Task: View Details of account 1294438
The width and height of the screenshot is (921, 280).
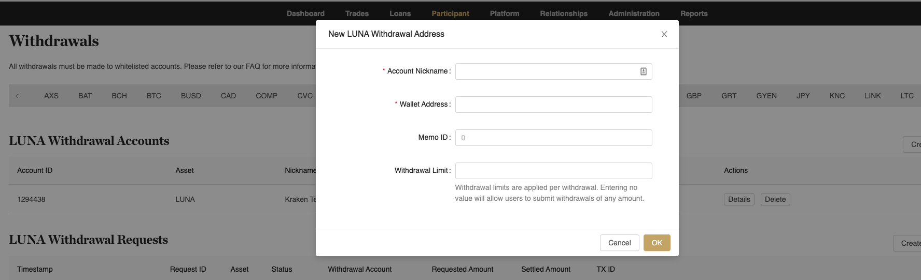Action: (738, 199)
